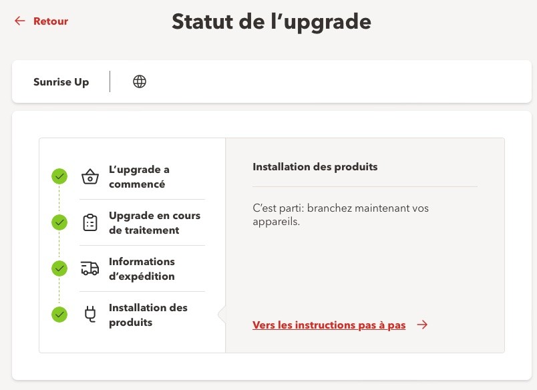Viewport: 537px width, 390px height.
Task: Click the "Installation des produits" detail panel heading
Action: click(x=315, y=167)
